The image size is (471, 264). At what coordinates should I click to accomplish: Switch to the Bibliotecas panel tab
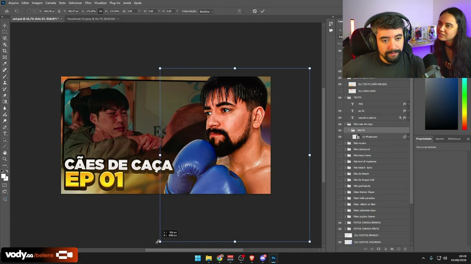(x=454, y=139)
